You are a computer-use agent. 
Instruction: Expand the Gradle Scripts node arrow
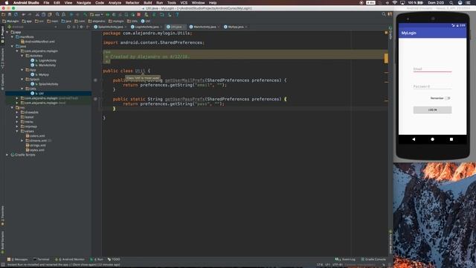point(7,155)
